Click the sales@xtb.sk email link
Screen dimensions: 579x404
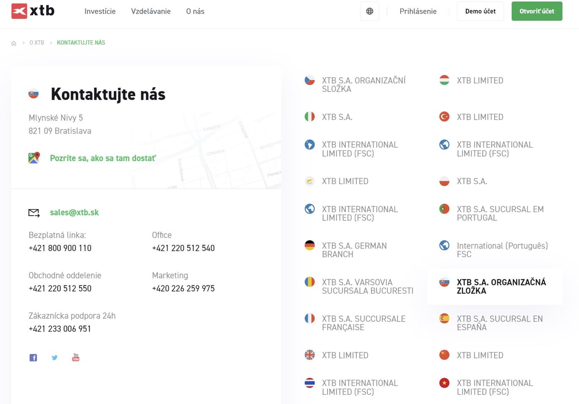[74, 213]
